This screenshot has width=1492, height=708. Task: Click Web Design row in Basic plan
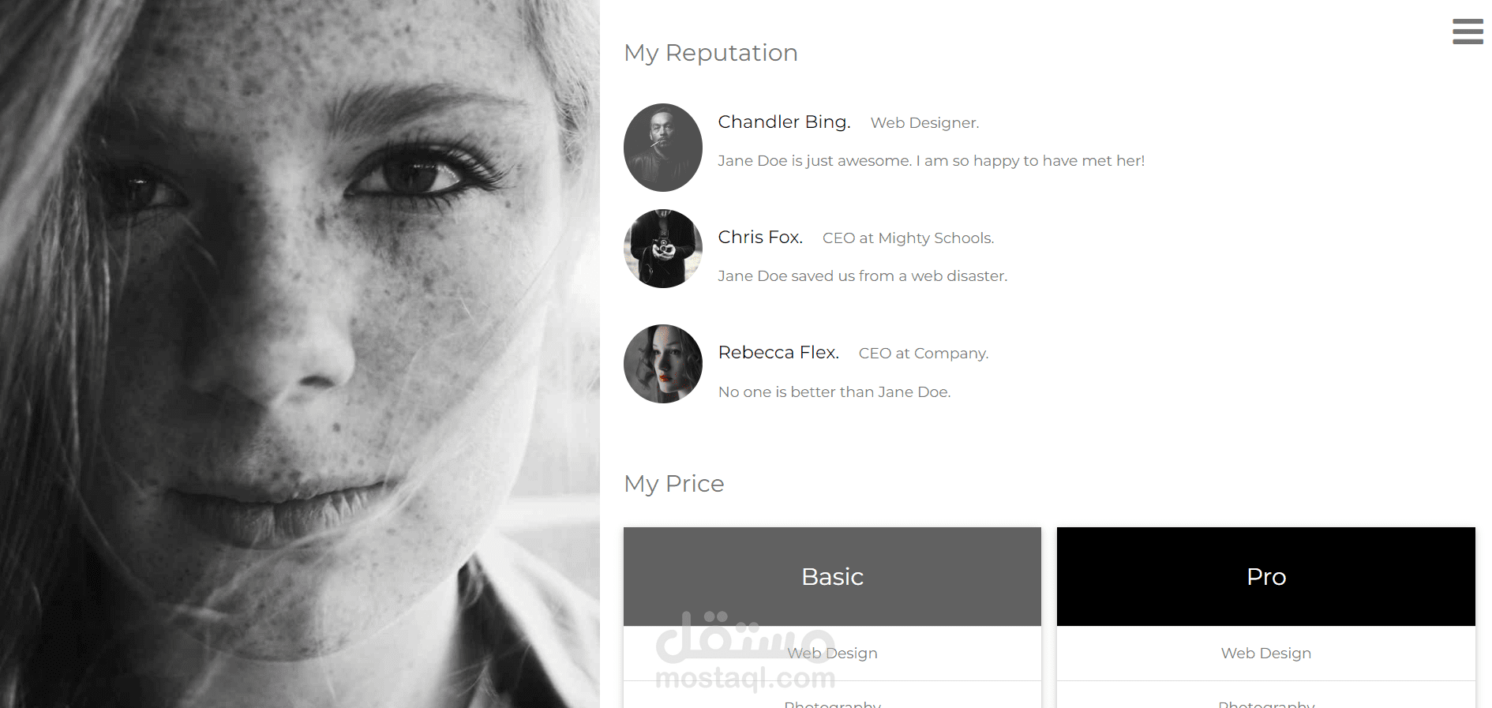point(832,654)
